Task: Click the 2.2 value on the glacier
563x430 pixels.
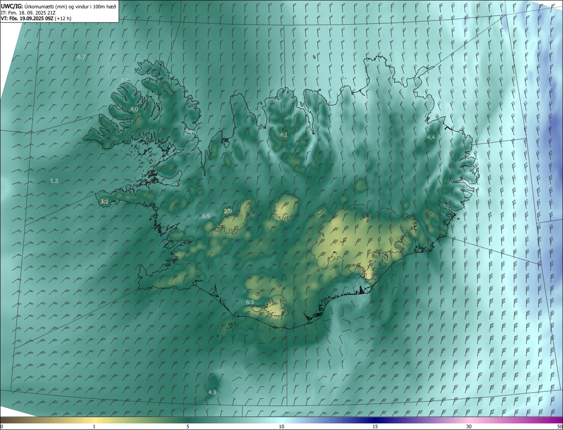Action: 282,211
